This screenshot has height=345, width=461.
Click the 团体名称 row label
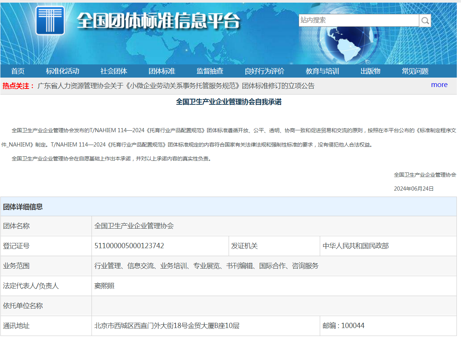pos(16,226)
